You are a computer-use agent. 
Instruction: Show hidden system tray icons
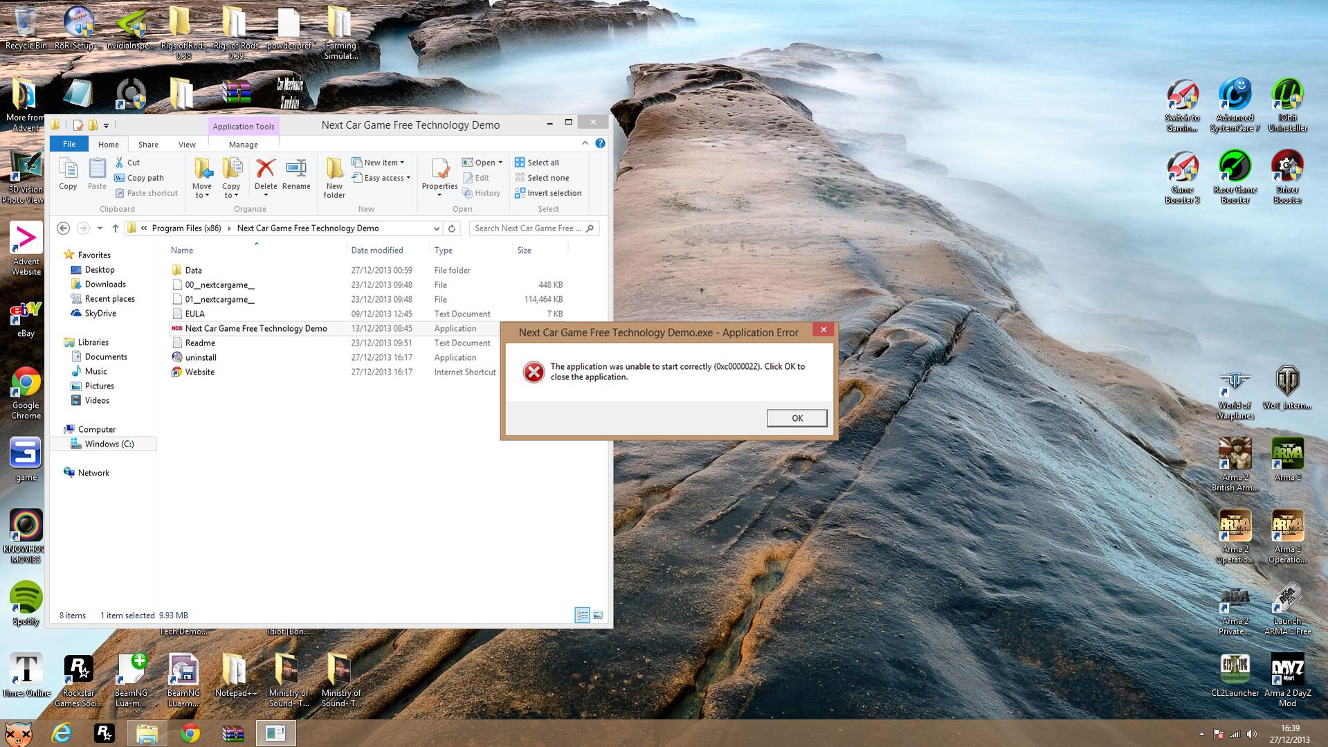(x=1201, y=734)
